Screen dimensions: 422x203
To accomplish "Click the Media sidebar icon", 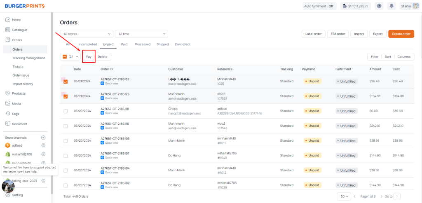I will pos(8,103).
